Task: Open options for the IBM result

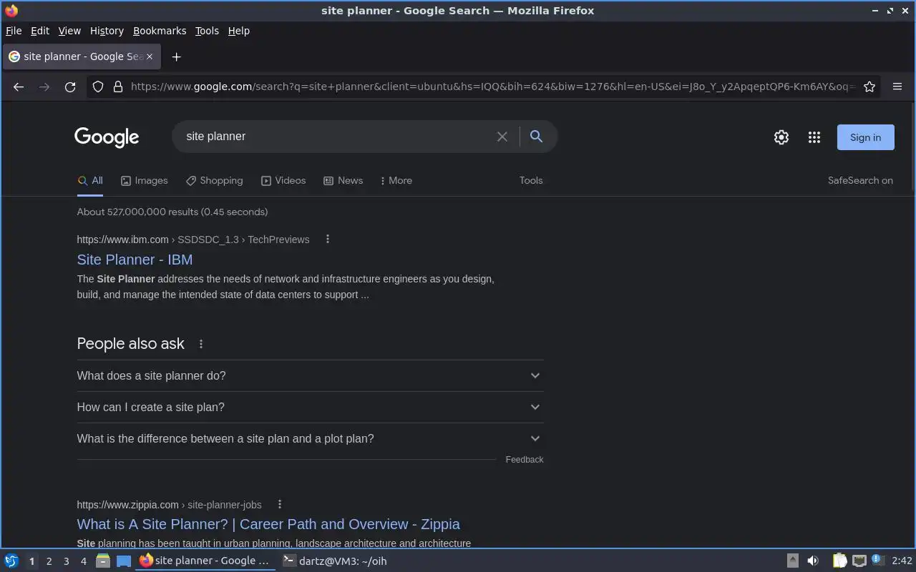Action: pos(328,239)
